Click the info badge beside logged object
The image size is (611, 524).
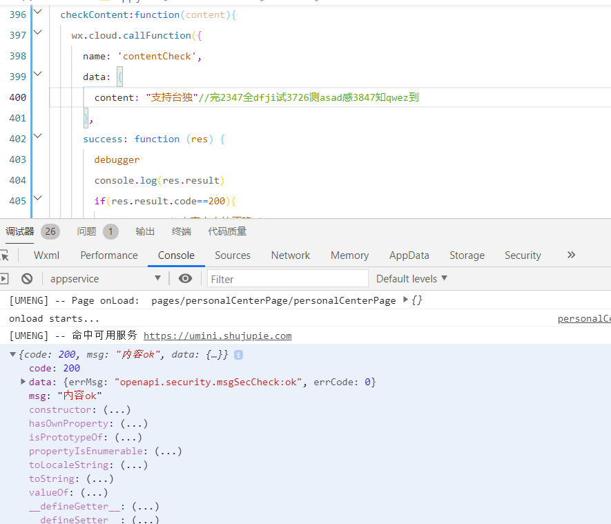coord(238,355)
